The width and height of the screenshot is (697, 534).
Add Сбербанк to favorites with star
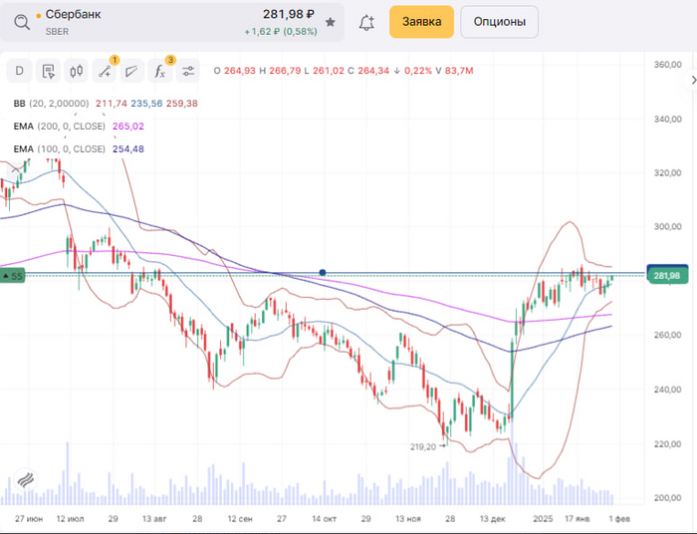331,22
